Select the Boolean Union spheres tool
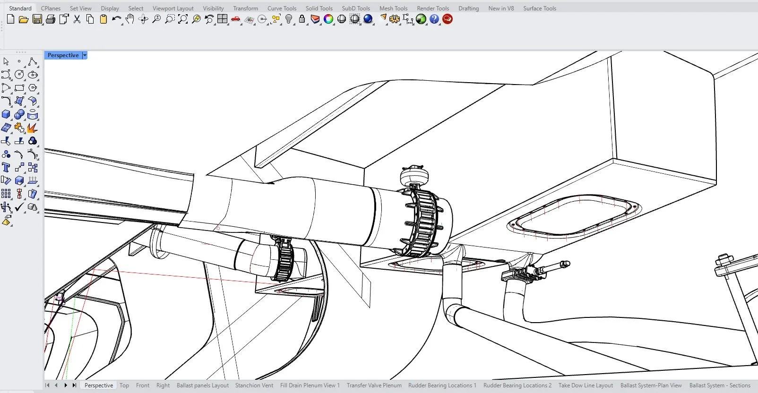Screen dimensions: 758x393 pos(19,114)
